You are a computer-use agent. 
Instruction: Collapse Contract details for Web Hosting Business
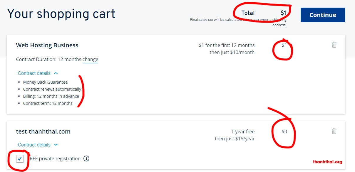tap(34, 73)
